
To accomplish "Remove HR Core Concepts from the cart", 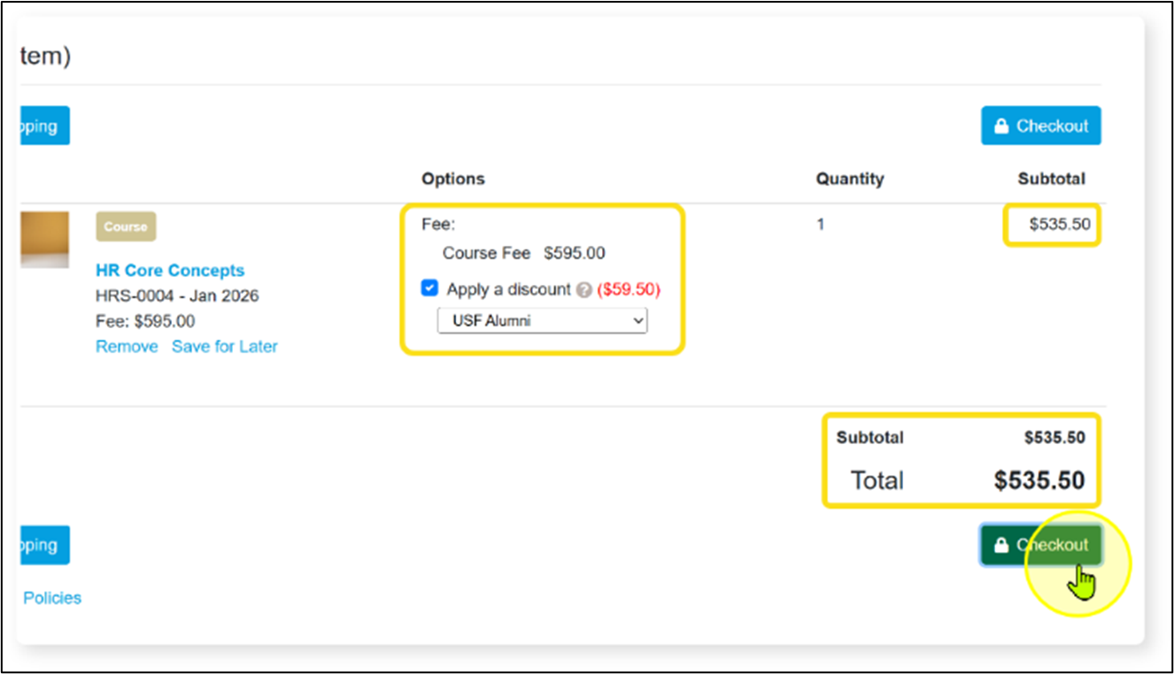I will (x=126, y=347).
